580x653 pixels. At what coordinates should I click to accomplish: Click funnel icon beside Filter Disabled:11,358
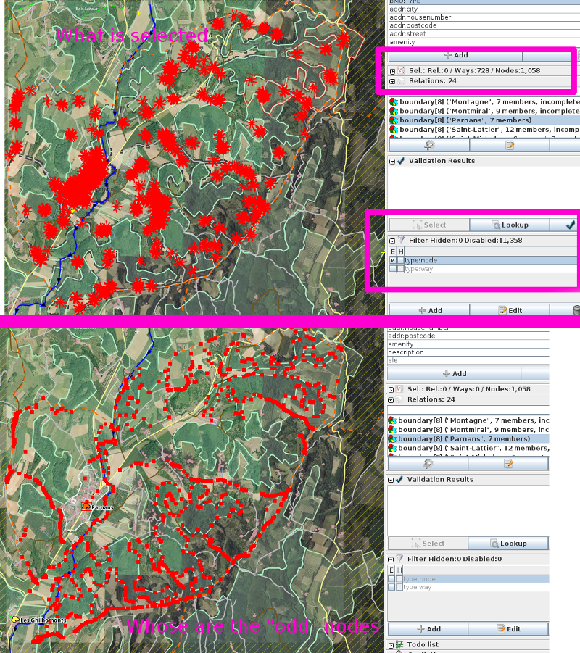tap(401, 241)
